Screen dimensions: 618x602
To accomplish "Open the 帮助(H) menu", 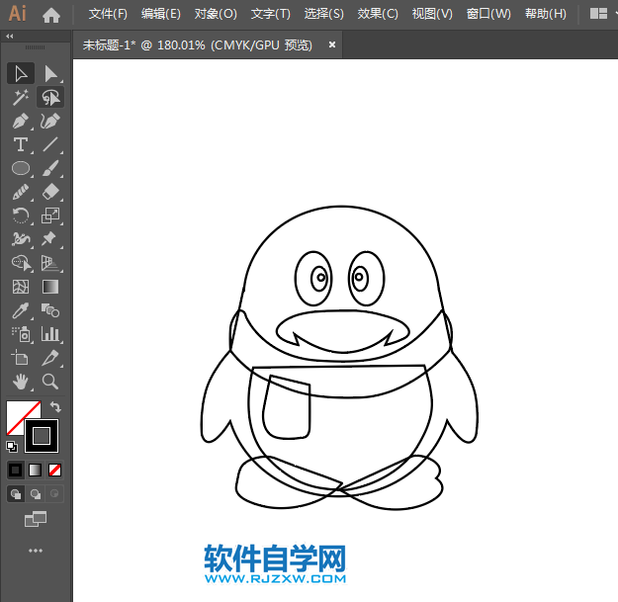I will pos(546,14).
